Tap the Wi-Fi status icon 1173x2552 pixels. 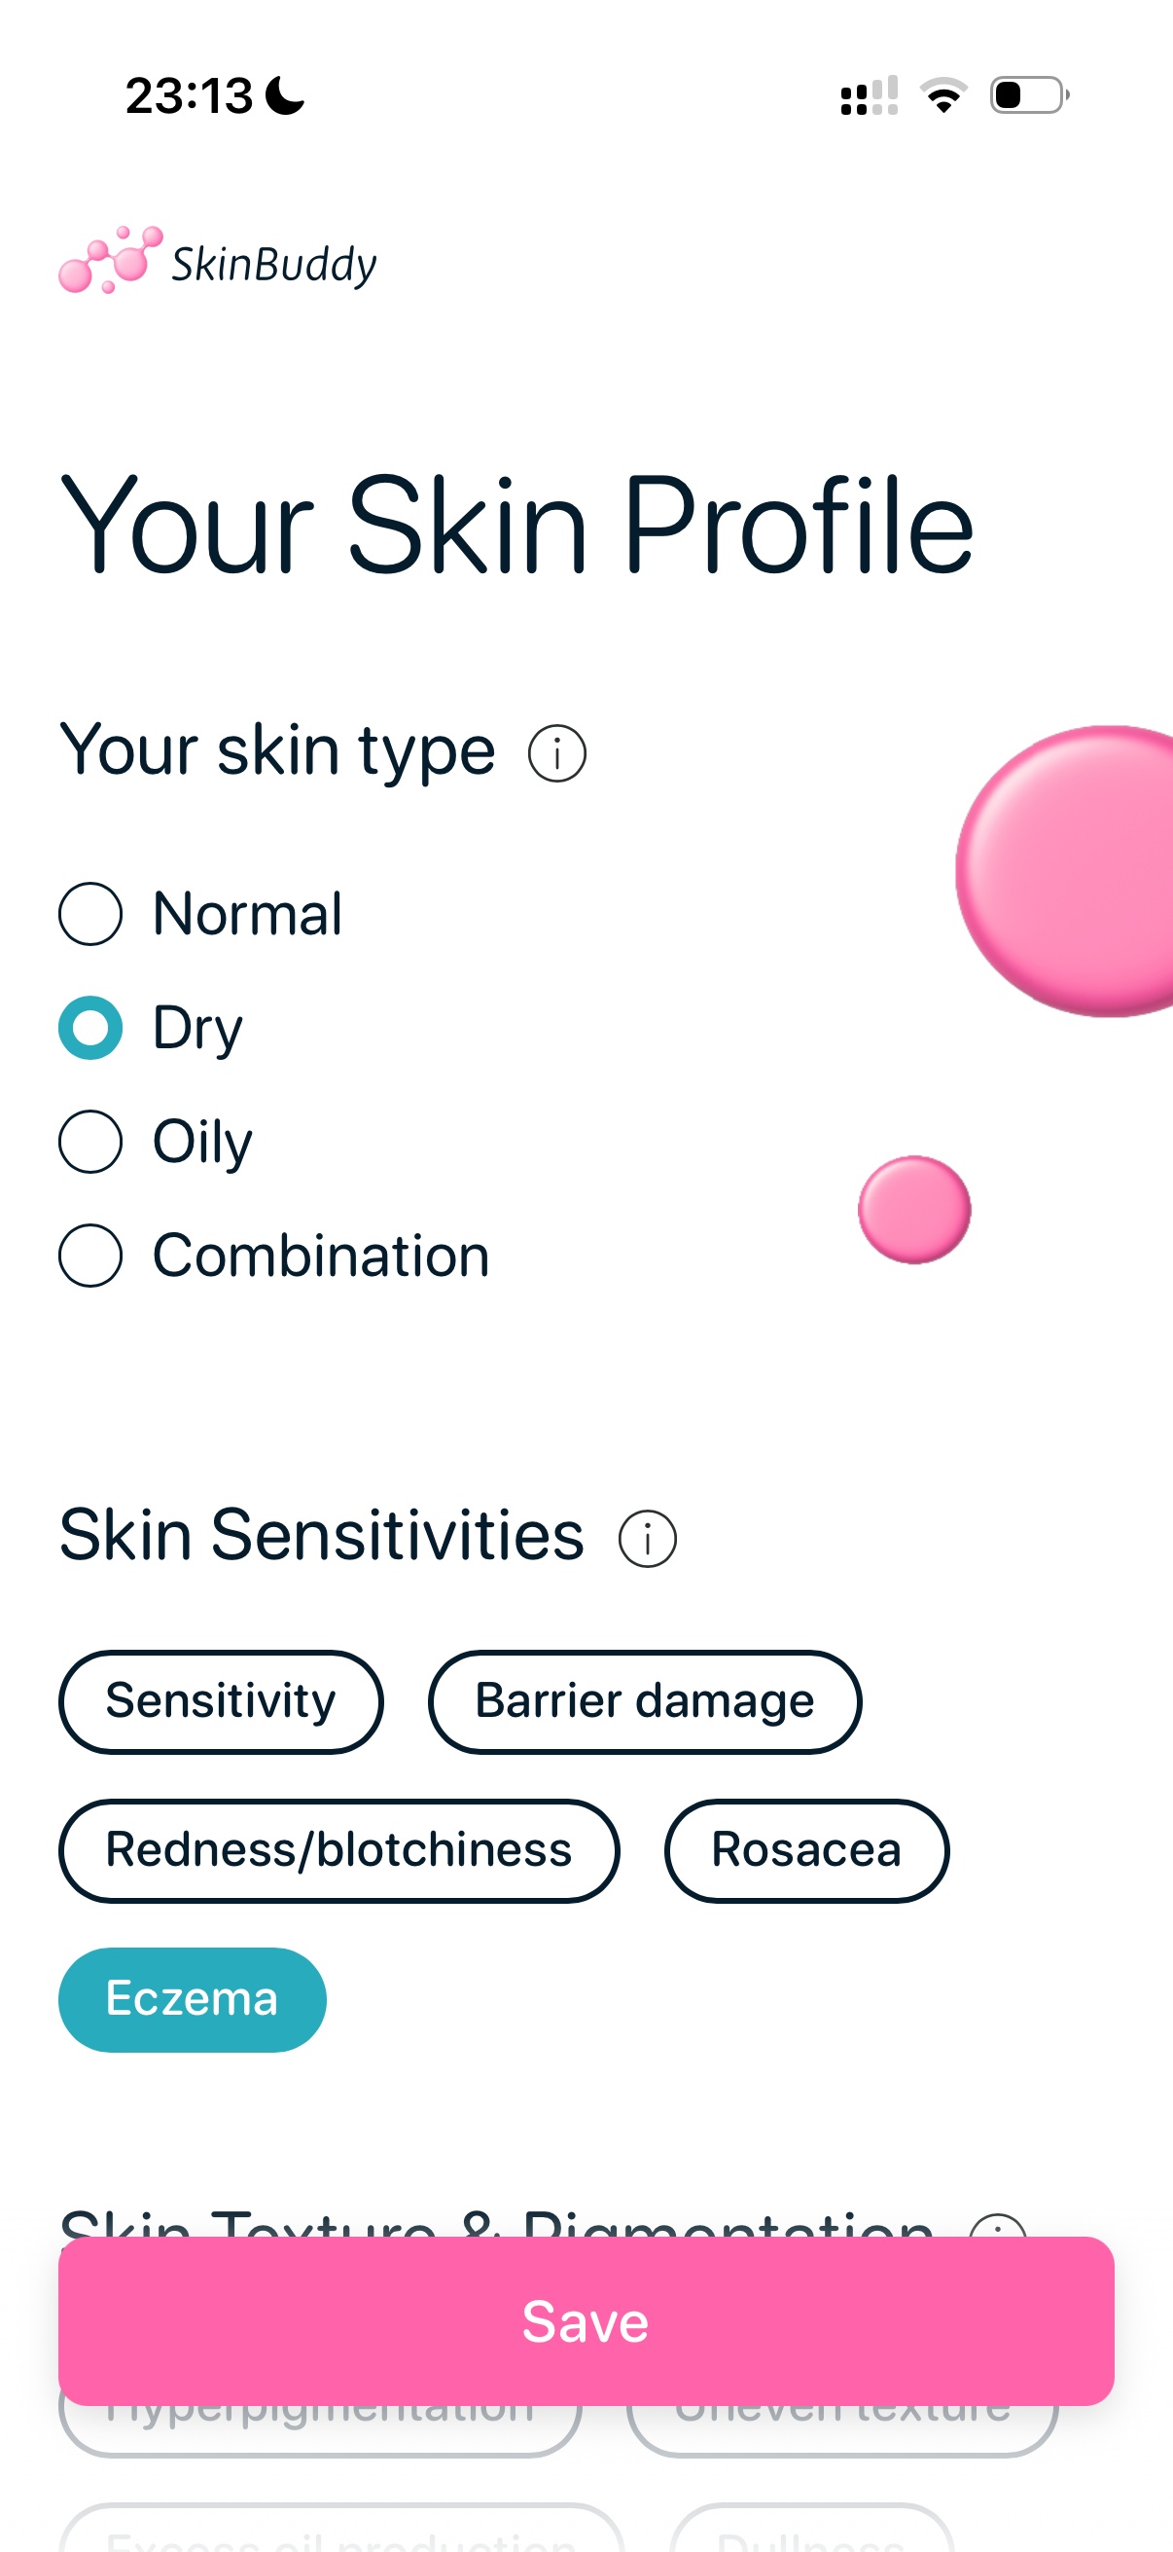(944, 93)
